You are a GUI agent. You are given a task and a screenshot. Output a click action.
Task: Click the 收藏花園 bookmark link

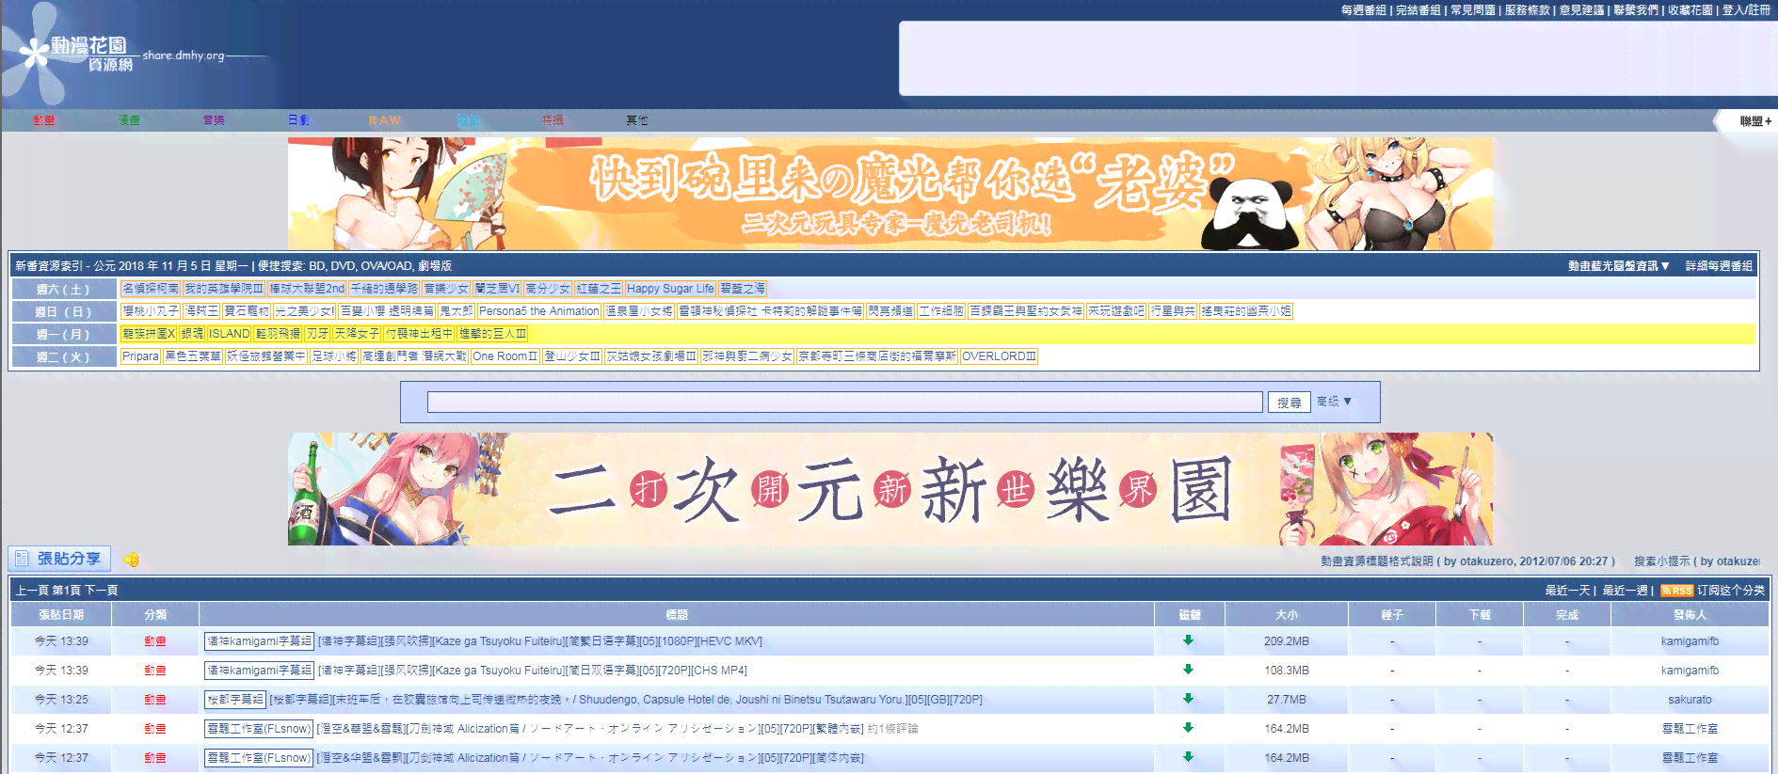[x=1691, y=10]
